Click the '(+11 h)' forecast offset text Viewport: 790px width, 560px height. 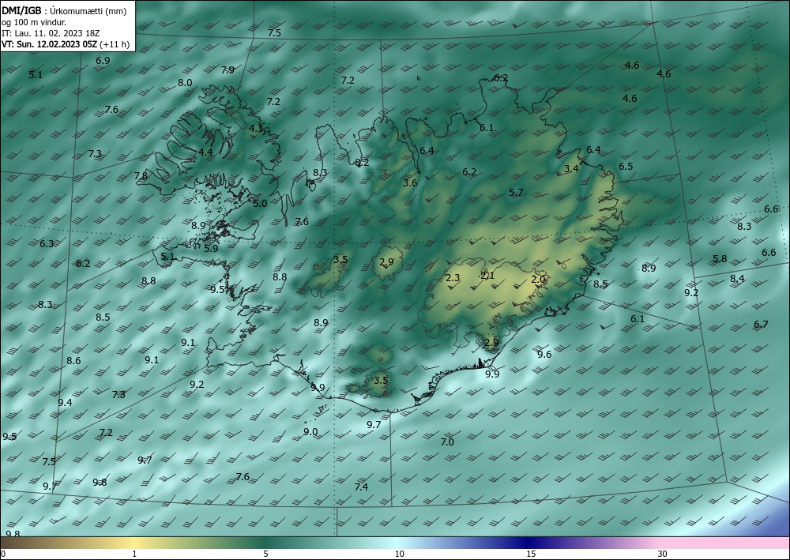pyautogui.click(x=115, y=44)
